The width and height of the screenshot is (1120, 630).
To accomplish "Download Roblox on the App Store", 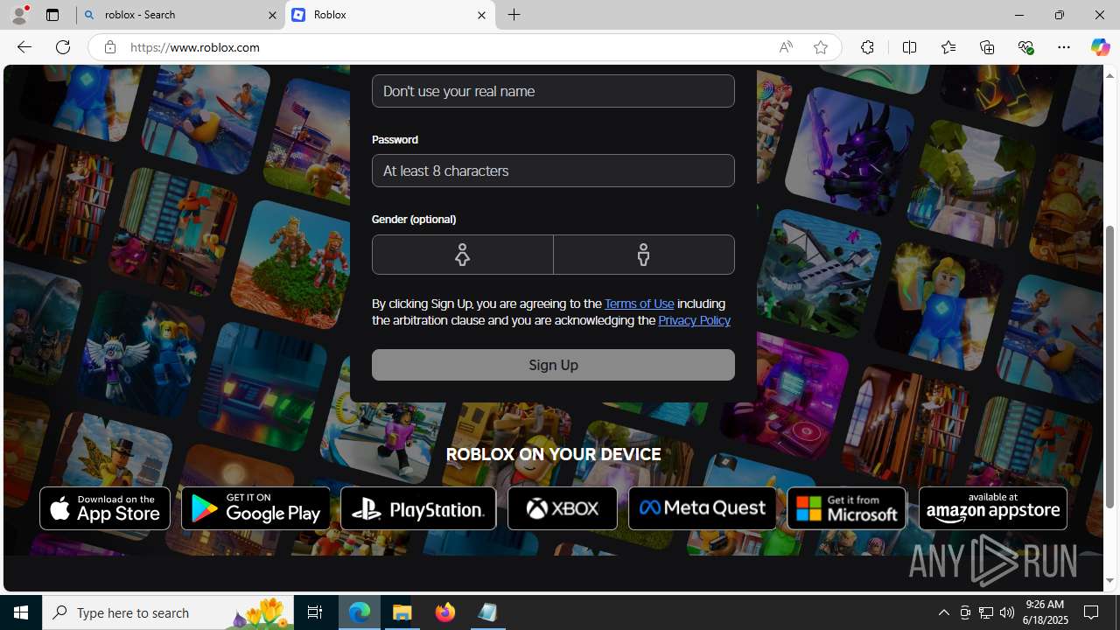I will point(105,508).
